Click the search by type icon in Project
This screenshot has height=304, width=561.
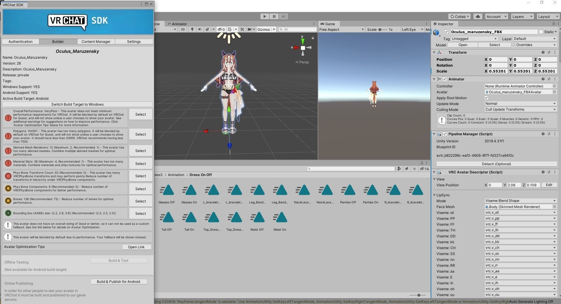coord(399,169)
